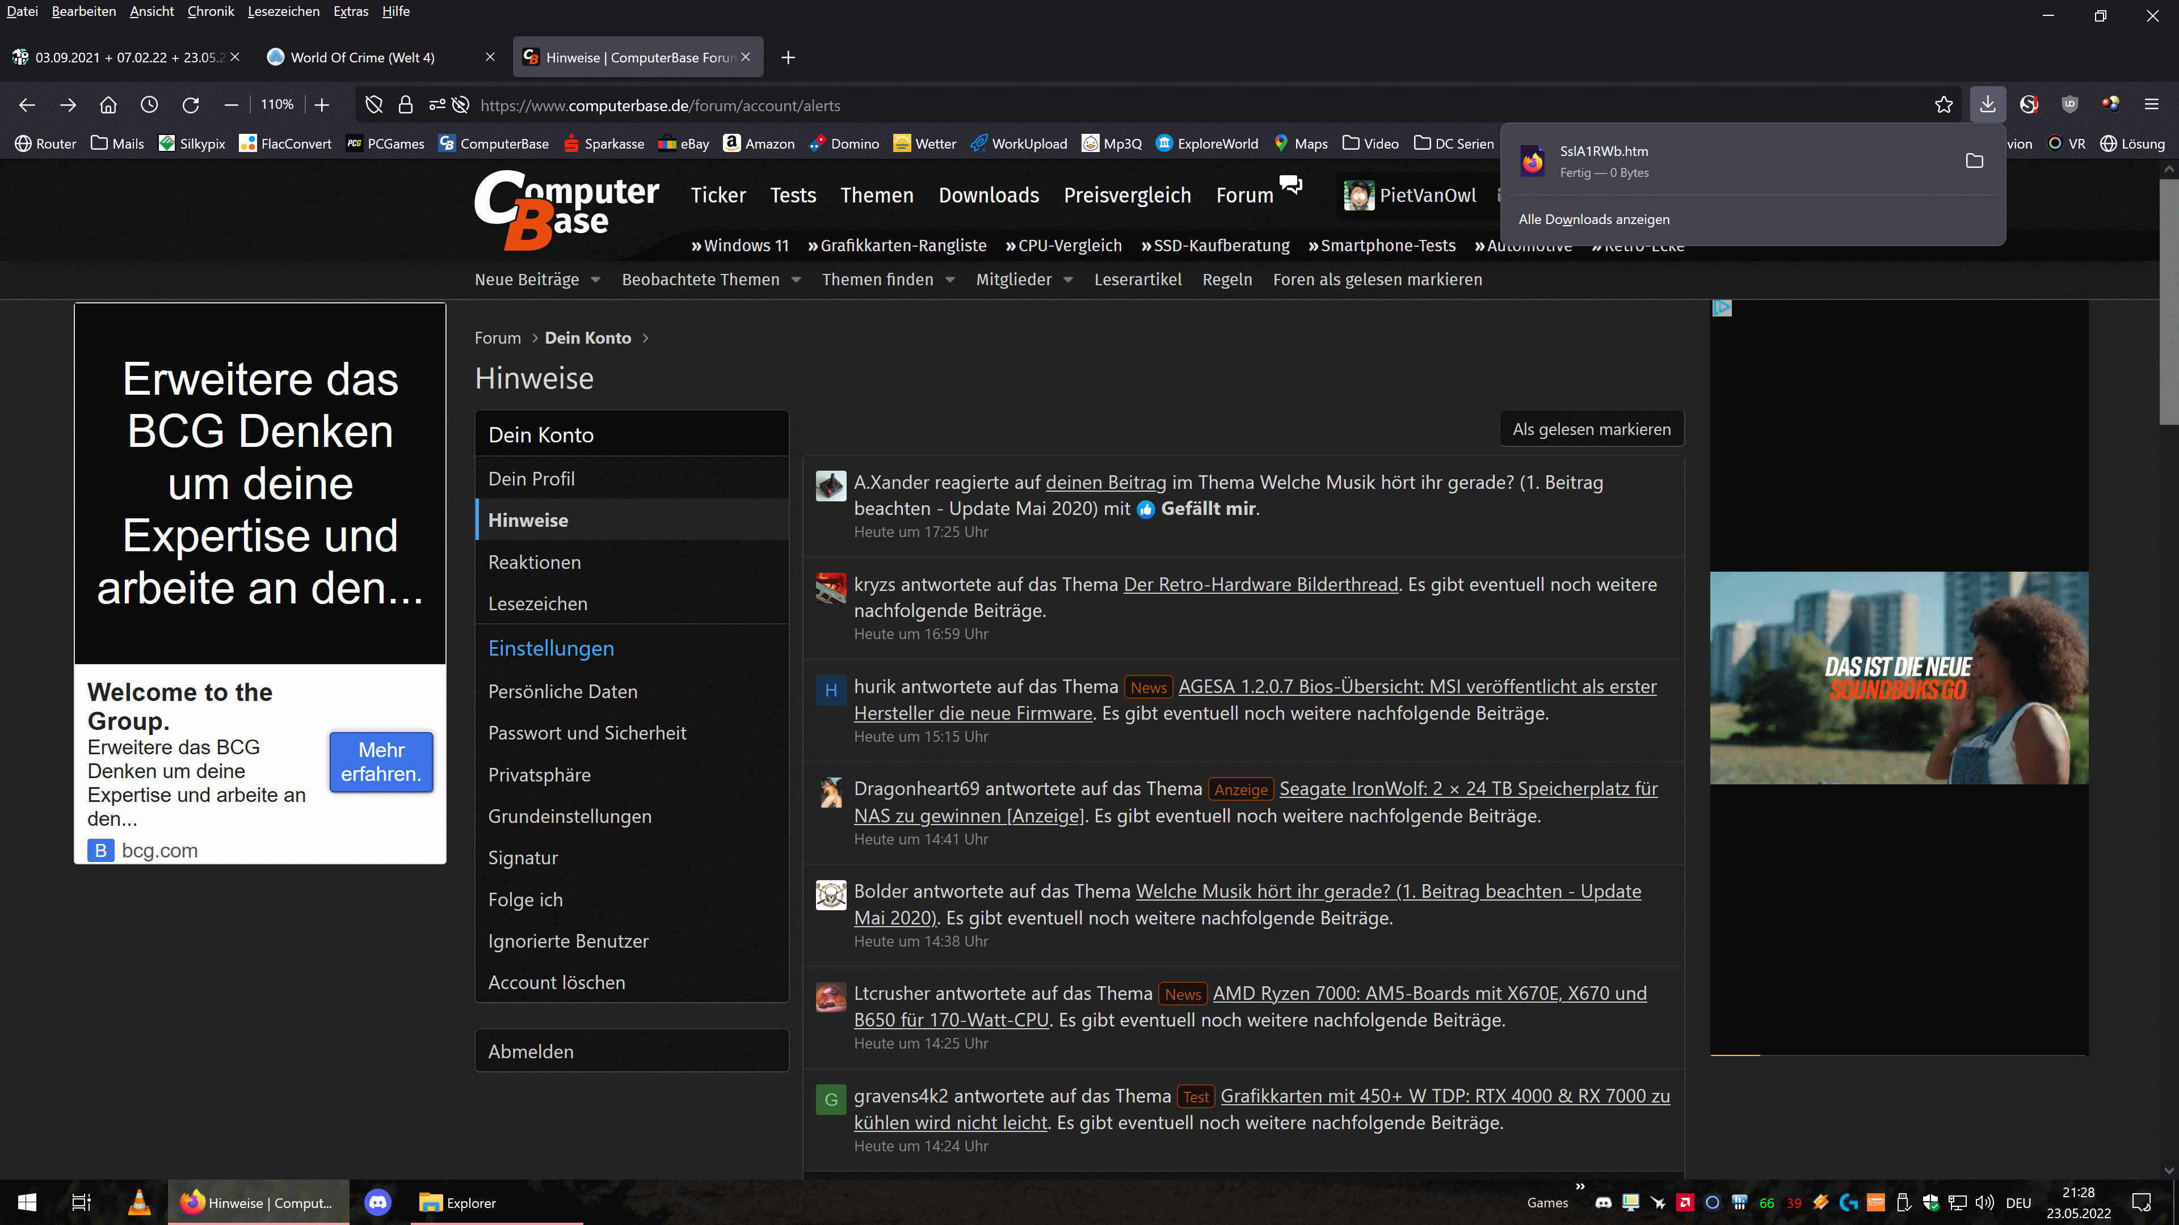Image resolution: width=2179 pixels, height=1225 pixels.
Task: Open the home page via house icon
Action: 108,105
